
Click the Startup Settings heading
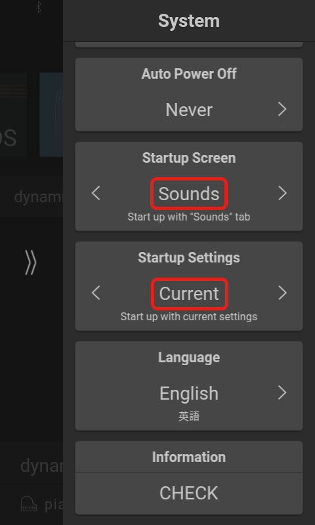(x=189, y=257)
